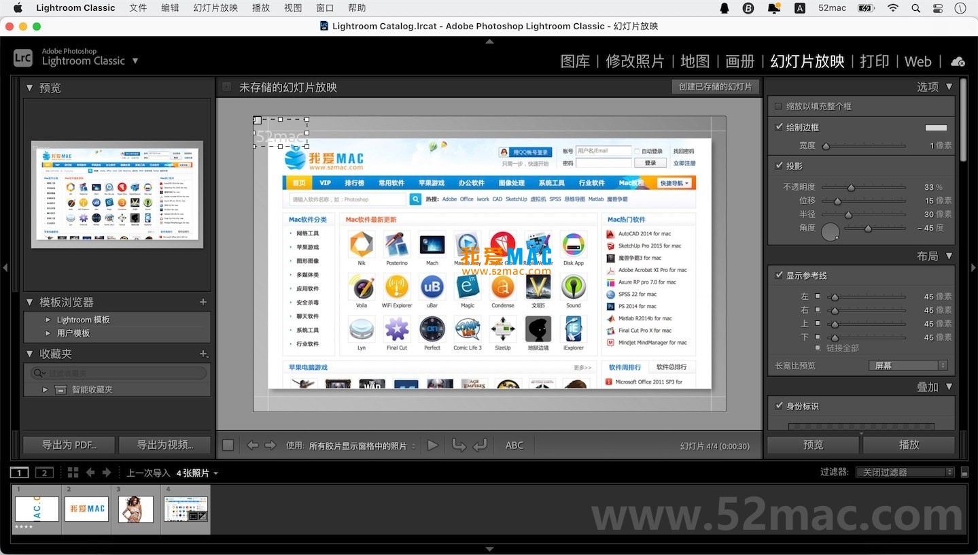Click the cloud sync status icon

[958, 61]
